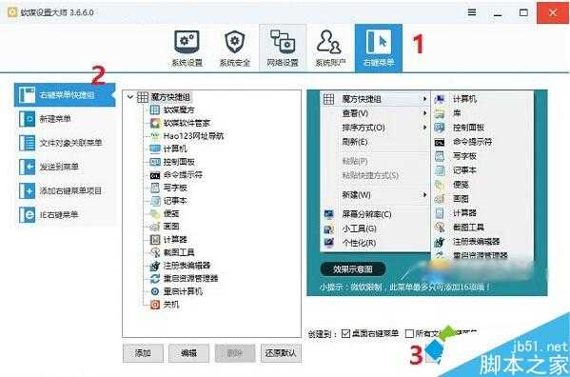Open 发送到菜单 sidebar item

[65, 167]
